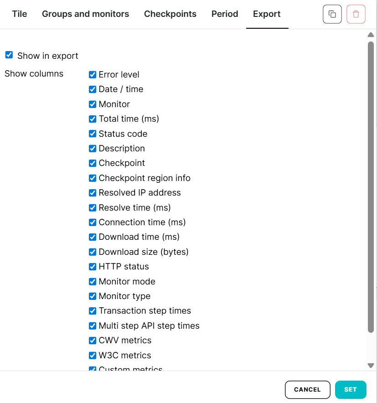The height and width of the screenshot is (403, 377).
Task: Click the Set button
Action: (x=351, y=390)
